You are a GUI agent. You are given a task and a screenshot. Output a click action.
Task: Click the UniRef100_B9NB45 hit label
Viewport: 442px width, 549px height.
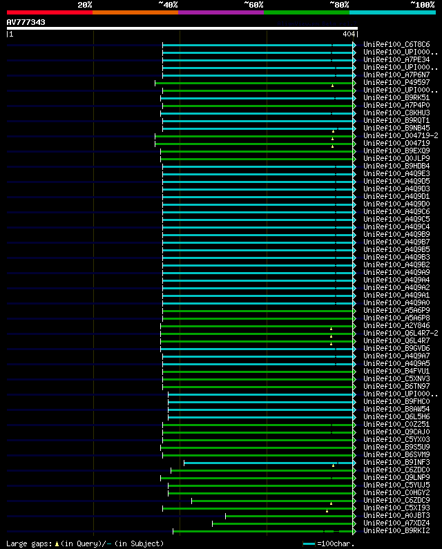pyautogui.click(x=396, y=128)
